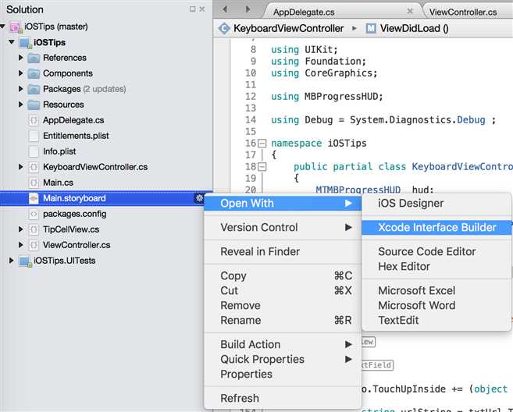Switch to the AppDelegate.cs tab
The image size is (513, 412).
(x=304, y=12)
